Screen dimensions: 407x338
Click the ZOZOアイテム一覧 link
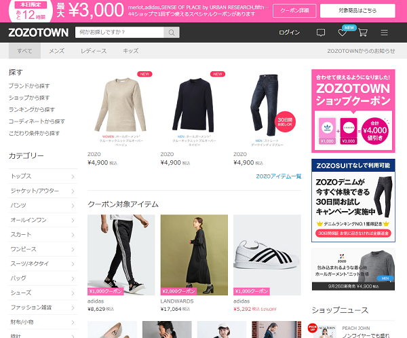point(279,176)
